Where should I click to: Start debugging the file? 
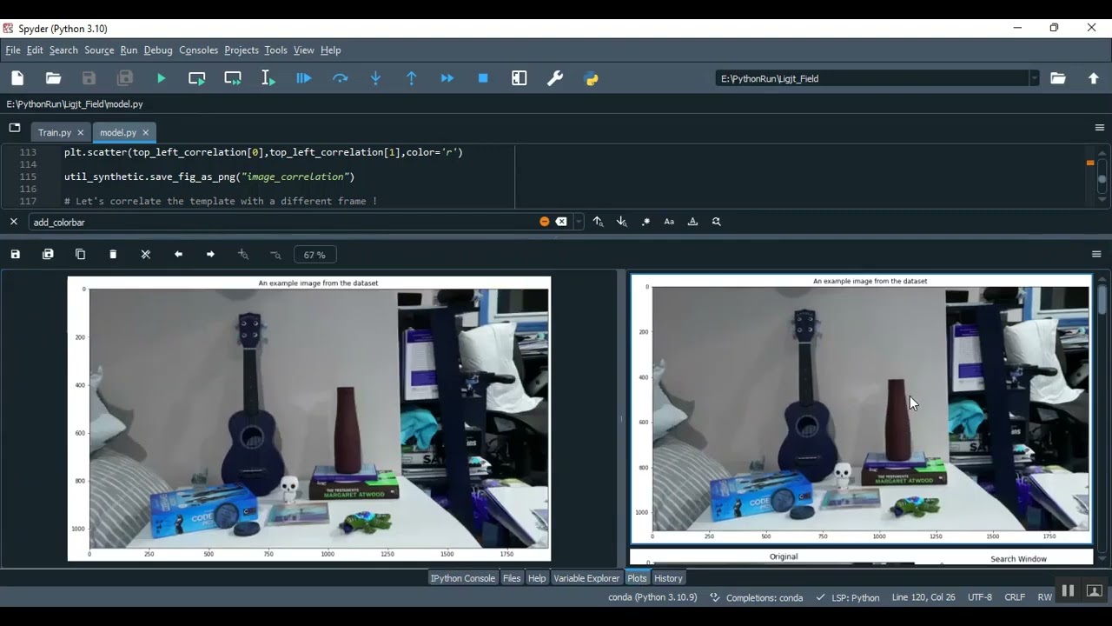coord(304,78)
